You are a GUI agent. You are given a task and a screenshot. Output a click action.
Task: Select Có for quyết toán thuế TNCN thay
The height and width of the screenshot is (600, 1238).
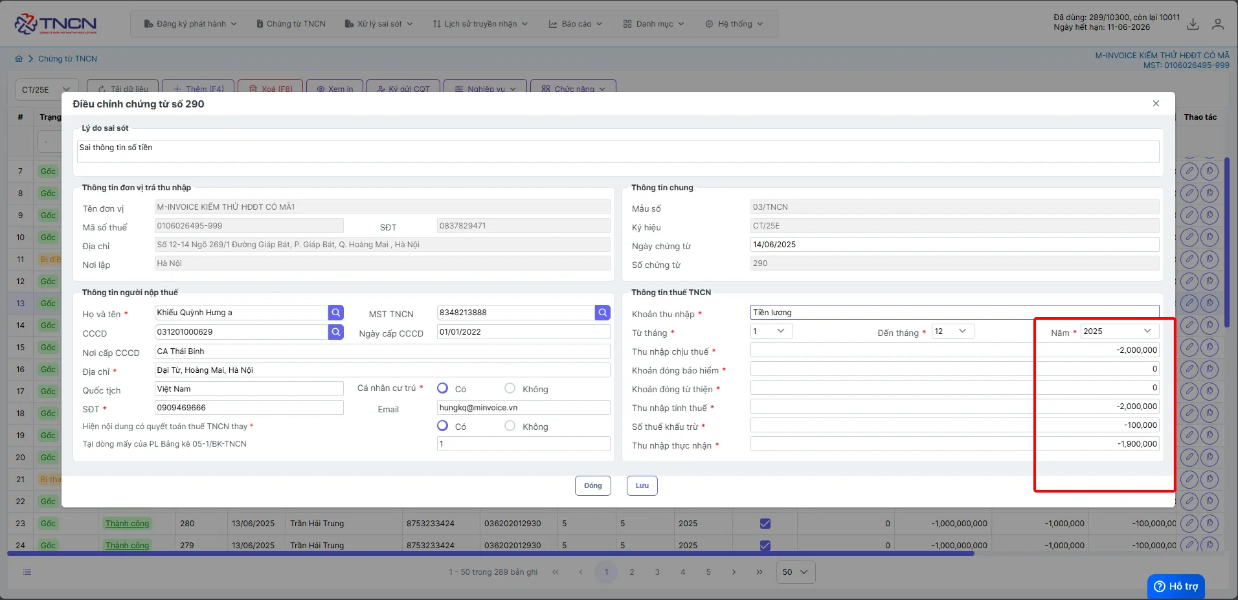pos(443,426)
